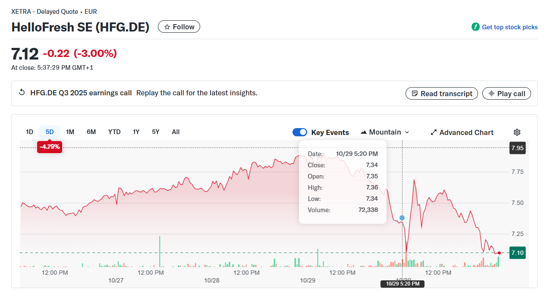
Task: Choose the 5Y chart range
Action: coord(155,132)
